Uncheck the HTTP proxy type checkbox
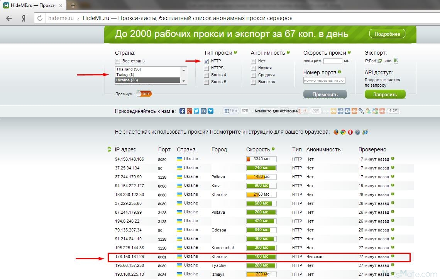This screenshot has height=280, width=440. click(206, 61)
